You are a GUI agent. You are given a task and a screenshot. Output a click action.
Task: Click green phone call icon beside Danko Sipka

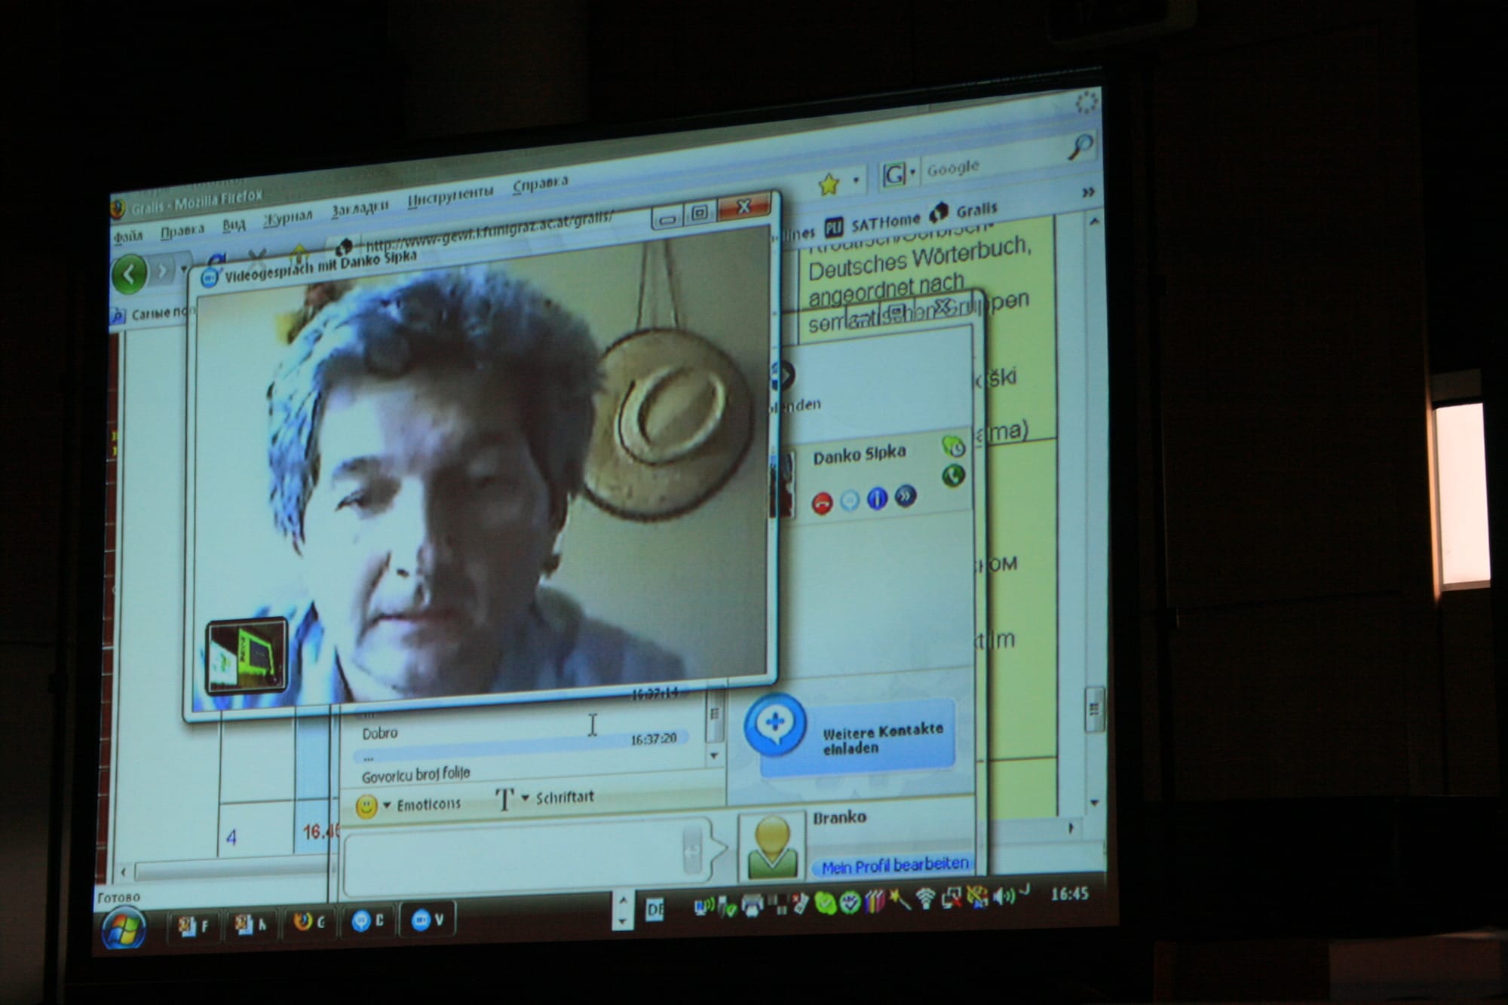point(954,476)
